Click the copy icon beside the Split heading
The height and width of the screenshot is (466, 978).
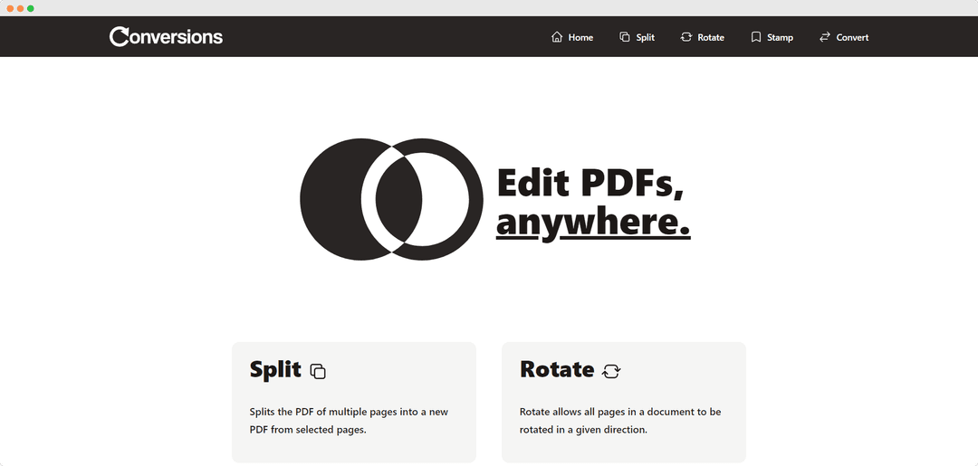pos(318,371)
